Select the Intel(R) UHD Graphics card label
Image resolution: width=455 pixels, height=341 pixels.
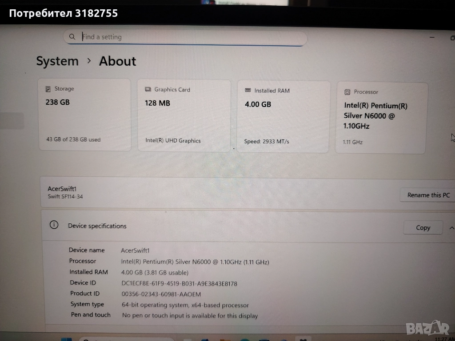pos(173,141)
